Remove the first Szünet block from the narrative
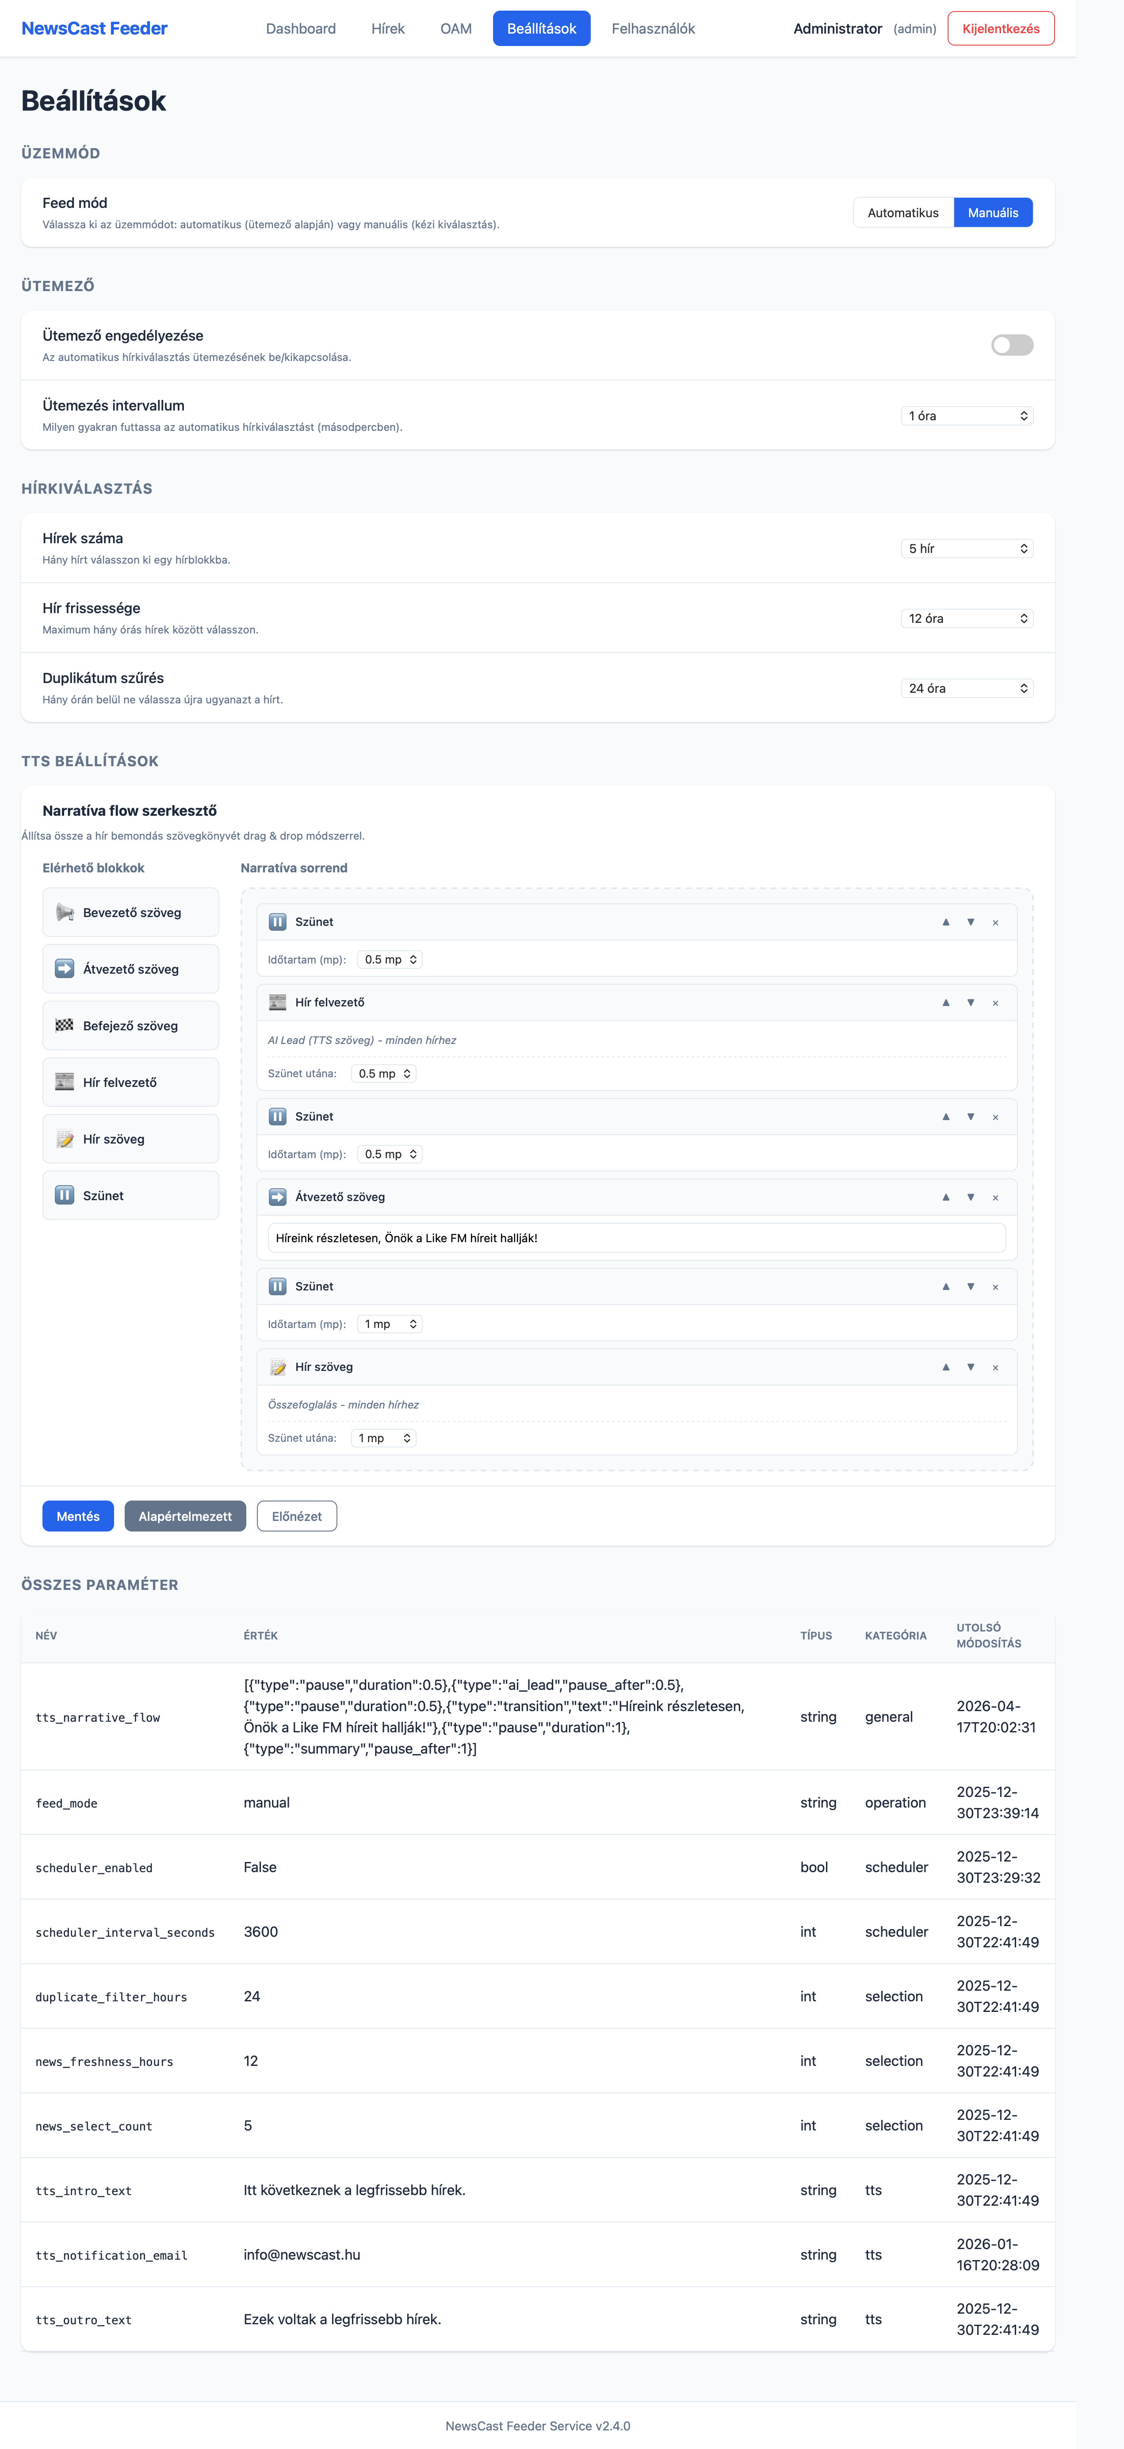The width and height of the screenshot is (1124, 2449). click(x=995, y=922)
